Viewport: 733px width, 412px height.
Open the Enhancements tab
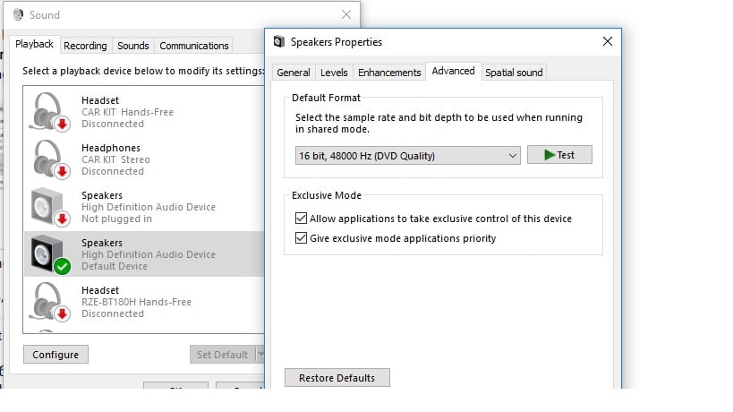[x=388, y=73]
